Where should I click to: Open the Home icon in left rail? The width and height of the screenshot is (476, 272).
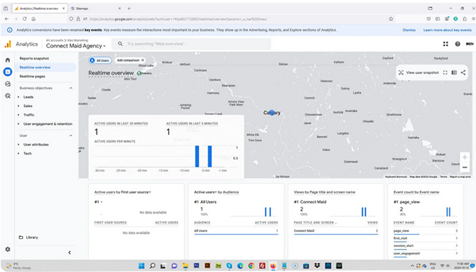click(8, 60)
